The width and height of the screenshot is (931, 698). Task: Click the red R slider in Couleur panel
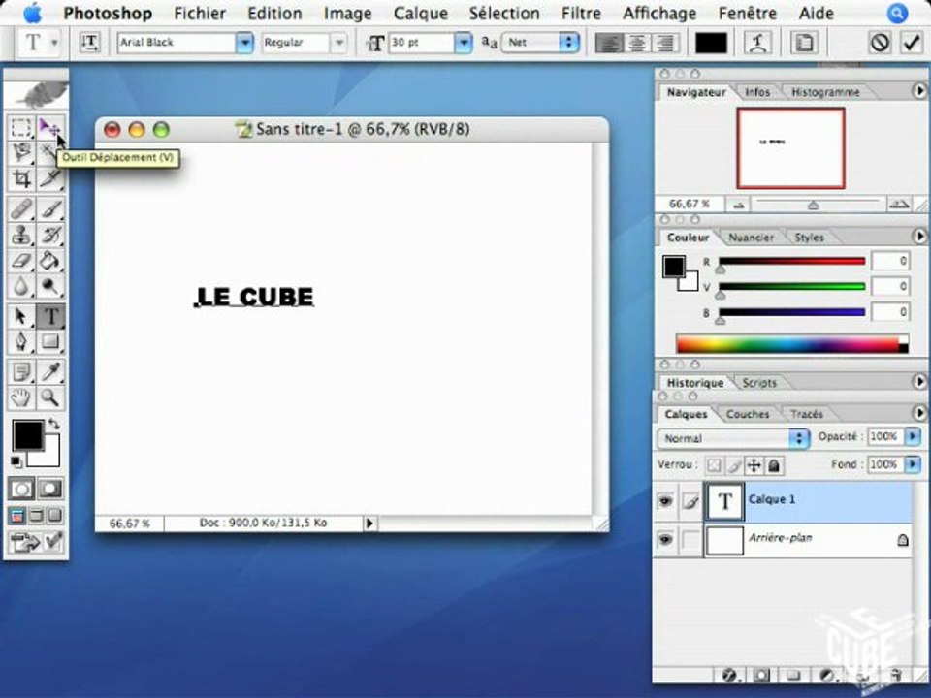[791, 262]
